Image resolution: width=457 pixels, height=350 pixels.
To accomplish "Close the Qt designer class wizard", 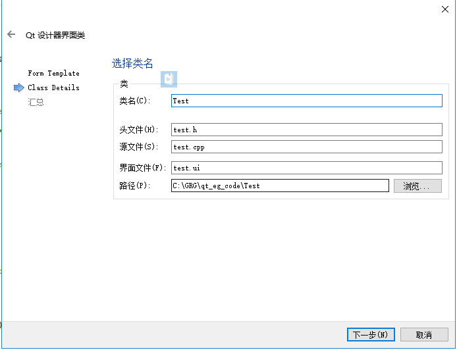I will (444, 9).
